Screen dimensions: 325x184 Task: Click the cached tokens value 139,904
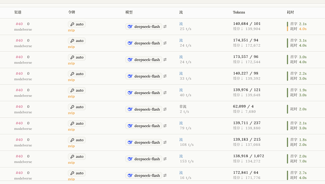pyautogui.click(x=253, y=29)
